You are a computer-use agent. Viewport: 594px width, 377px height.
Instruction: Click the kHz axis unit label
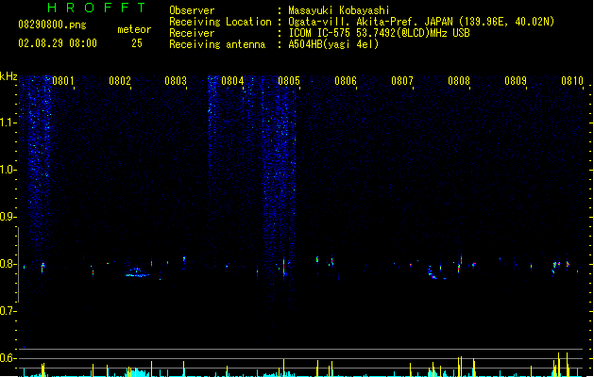click(x=8, y=76)
